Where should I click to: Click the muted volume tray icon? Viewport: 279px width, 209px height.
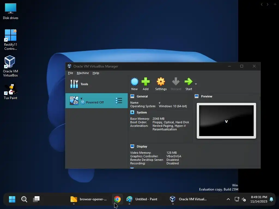(244, 199)
